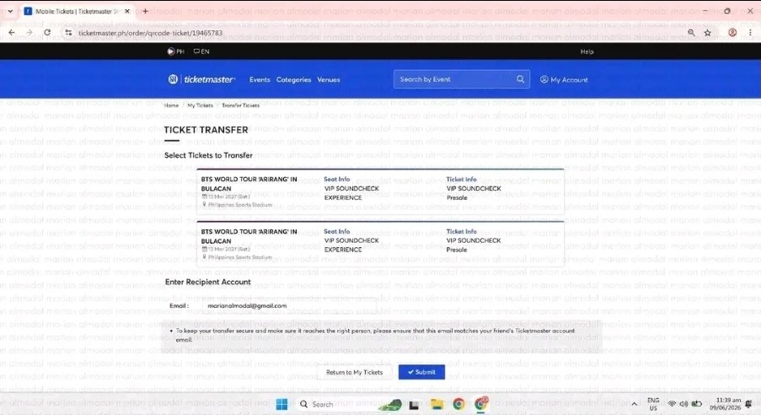View site information icon in address bar
This screenshot has width=761, height=415.
[x=68, y=33]
